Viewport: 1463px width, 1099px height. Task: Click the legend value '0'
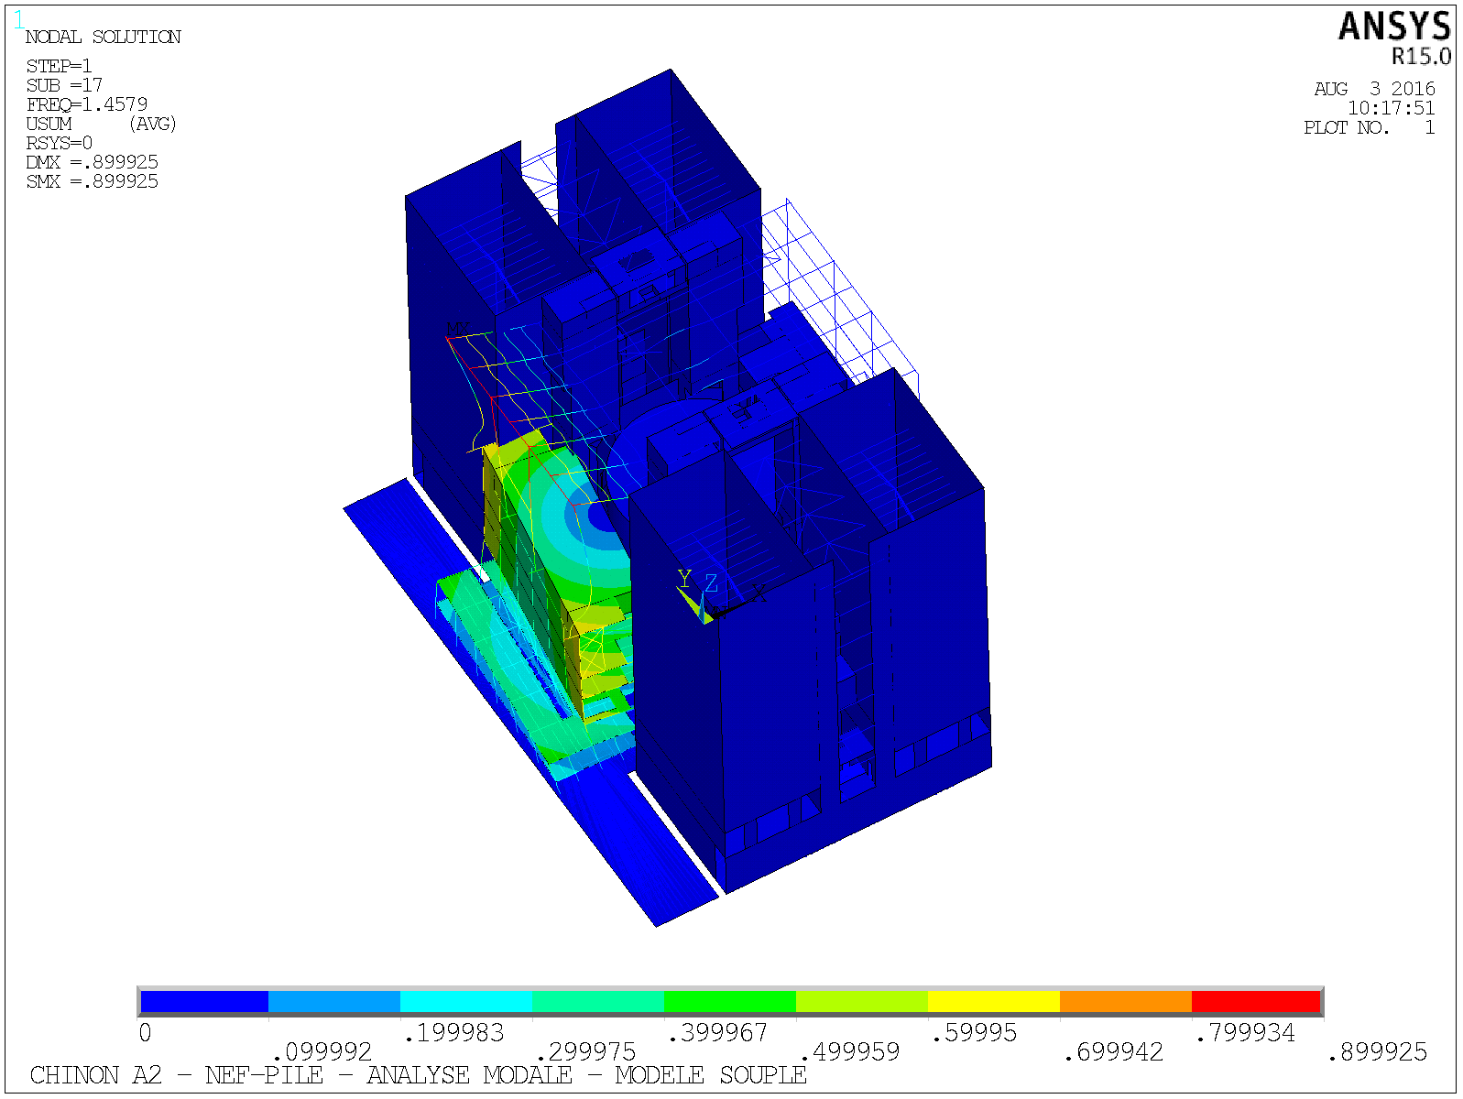pyautogui.click(x=145, y=1033)
